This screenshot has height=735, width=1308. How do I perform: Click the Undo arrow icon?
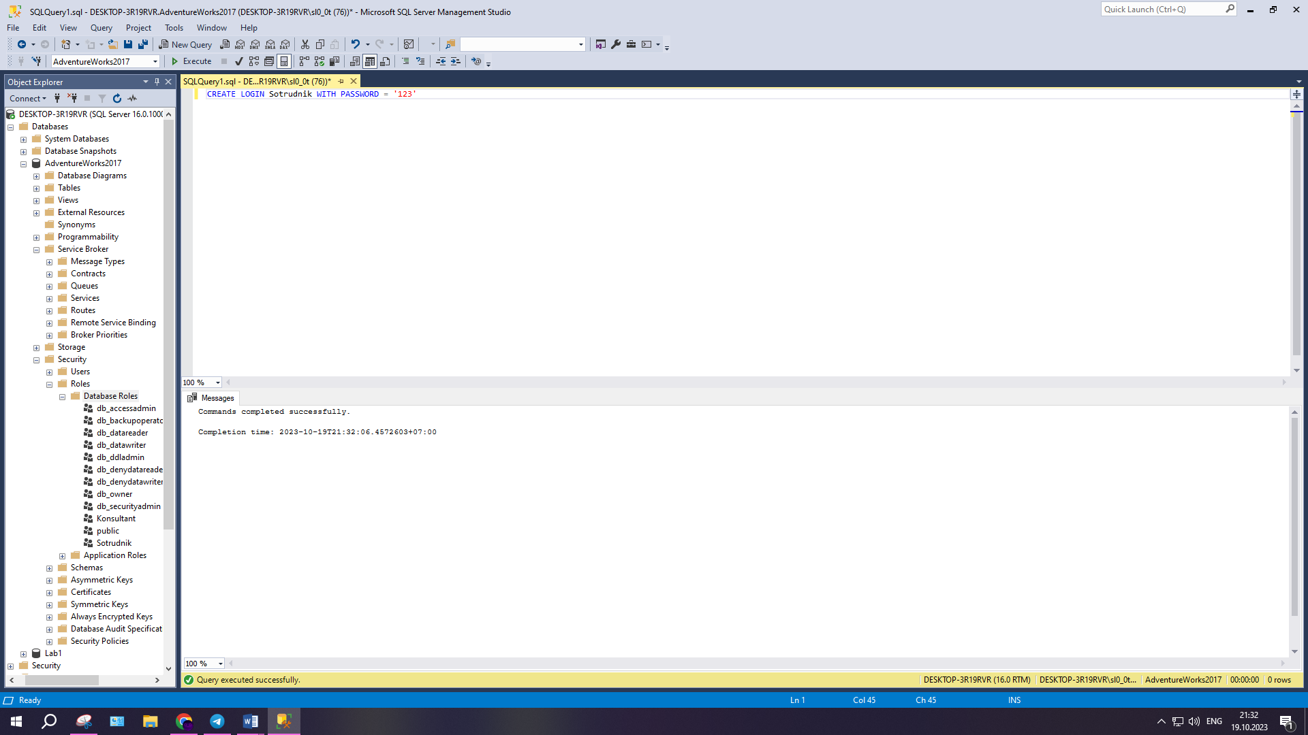tap(355, 44)
